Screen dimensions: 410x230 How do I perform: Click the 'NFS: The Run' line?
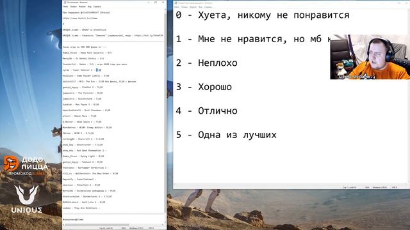(99, 81)
